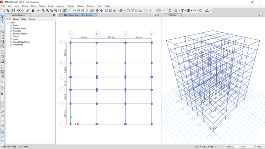Select the Reshape Object tool in left toolbar
This screenshot has width=265, height=149.
coord(2,22)
